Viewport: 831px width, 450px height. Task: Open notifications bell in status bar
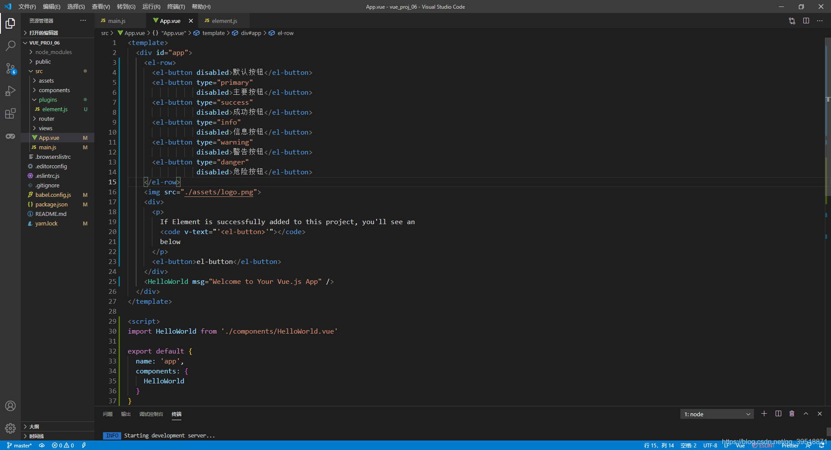click(821, 446)
